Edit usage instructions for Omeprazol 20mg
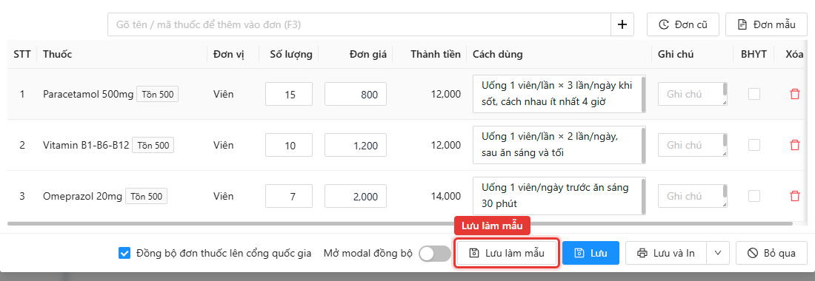 coord(559,195)
